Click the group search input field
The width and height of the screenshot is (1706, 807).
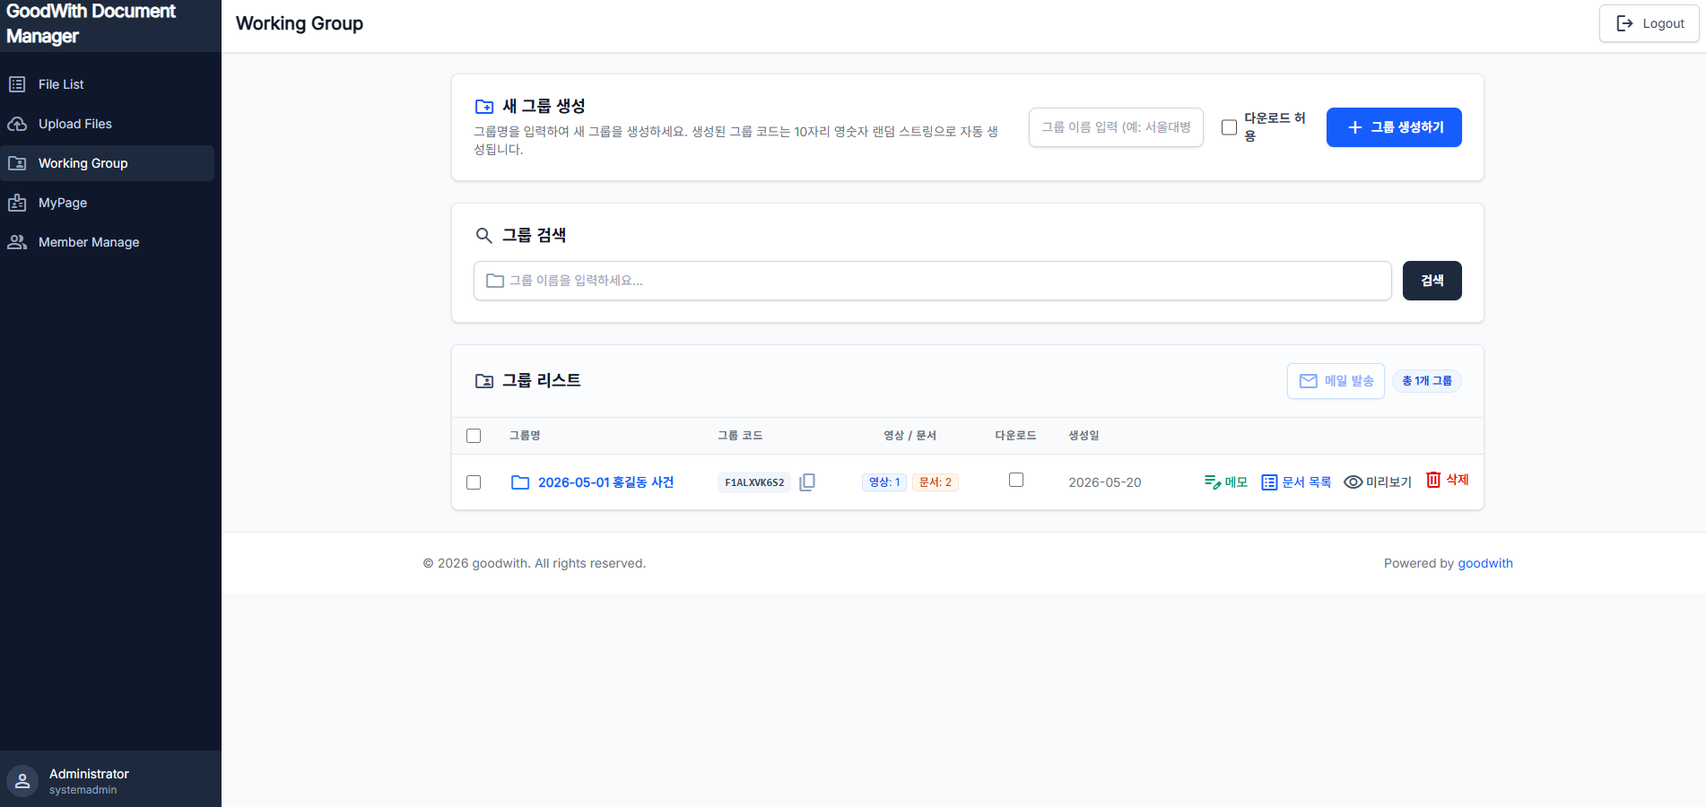[932, 281]
